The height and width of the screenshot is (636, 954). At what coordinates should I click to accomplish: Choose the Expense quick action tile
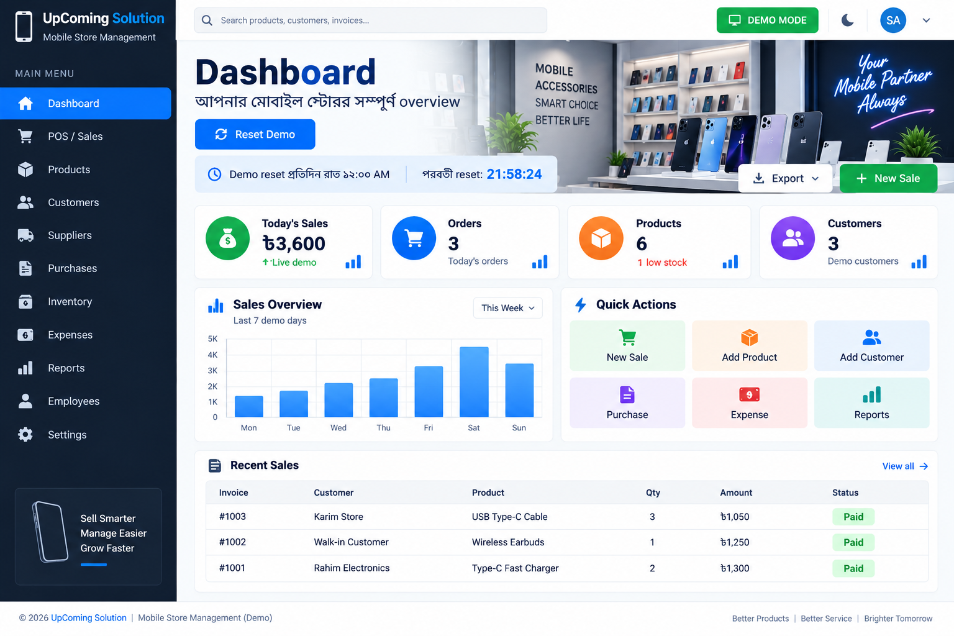[750, 403]
